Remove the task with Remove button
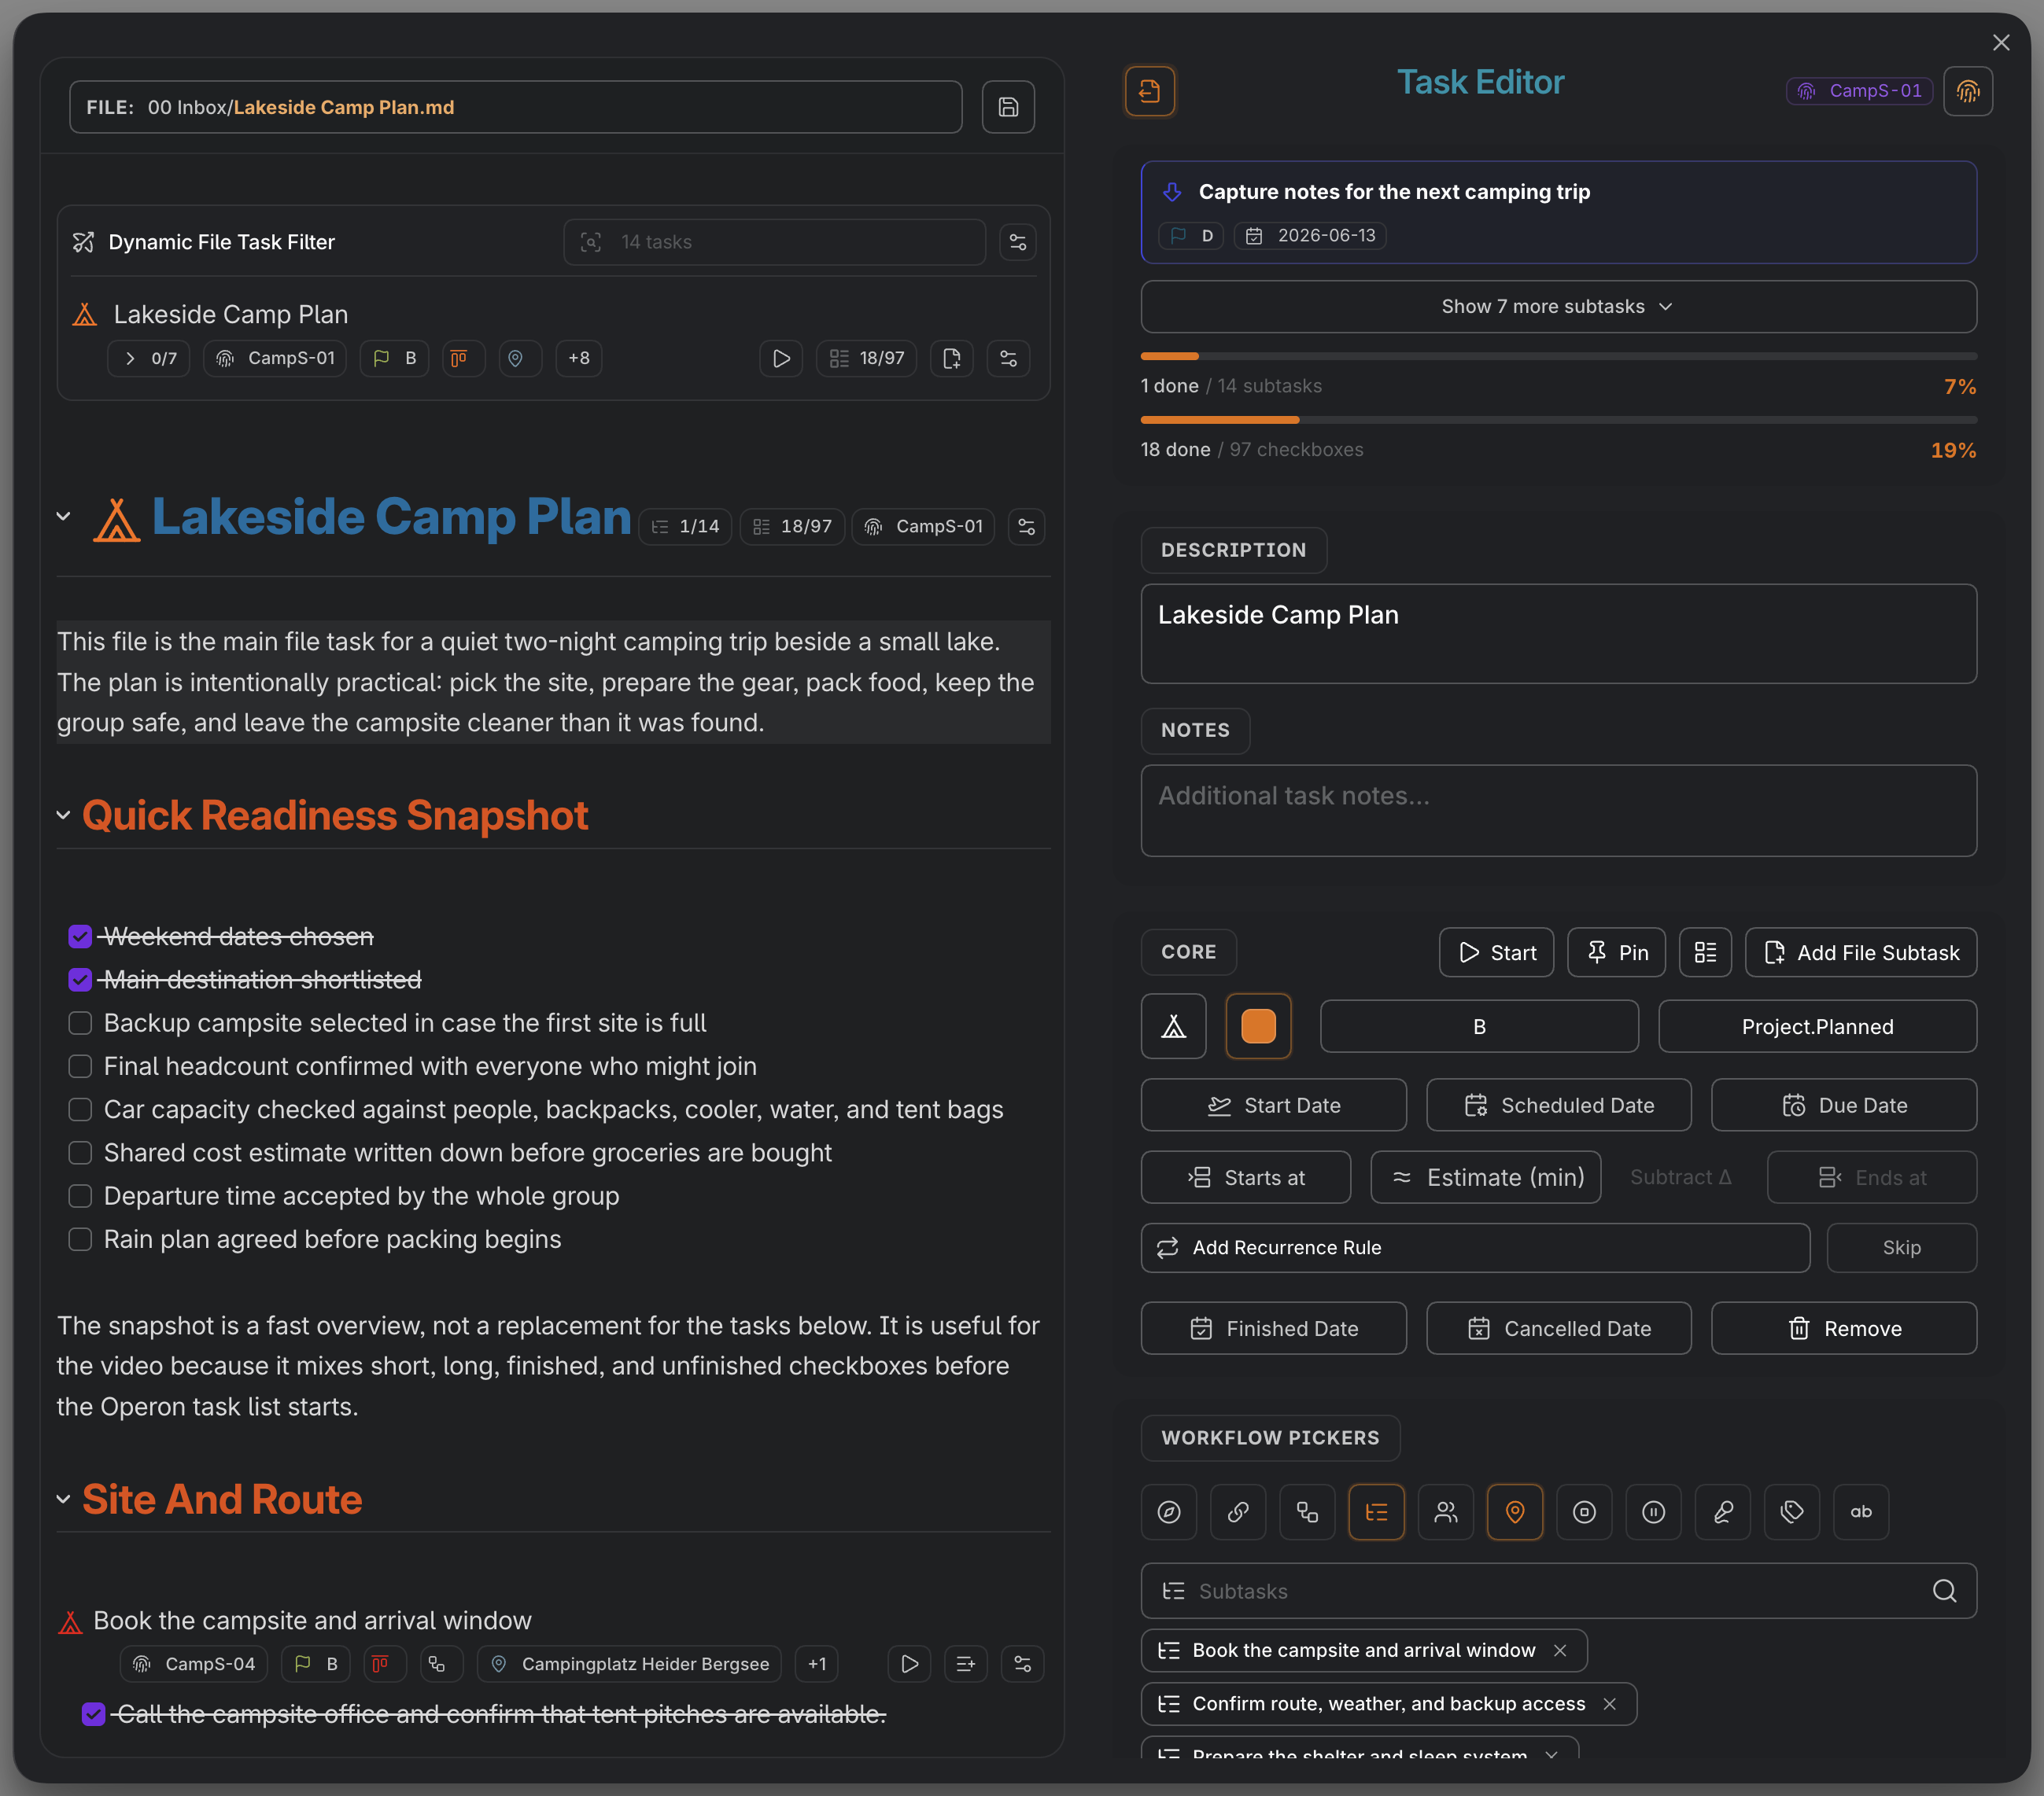2044x1796 pixels. click(x=1843, y=1327)
